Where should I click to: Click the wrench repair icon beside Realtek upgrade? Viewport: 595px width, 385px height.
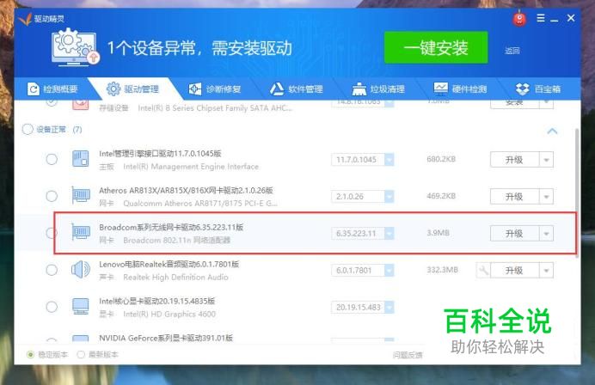[x=483, y=270]
